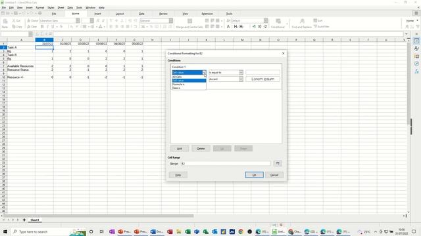Select the 'All Cells' option in the dropdown list
Screen dimensions: 421x236
click(x=189, y=77)
